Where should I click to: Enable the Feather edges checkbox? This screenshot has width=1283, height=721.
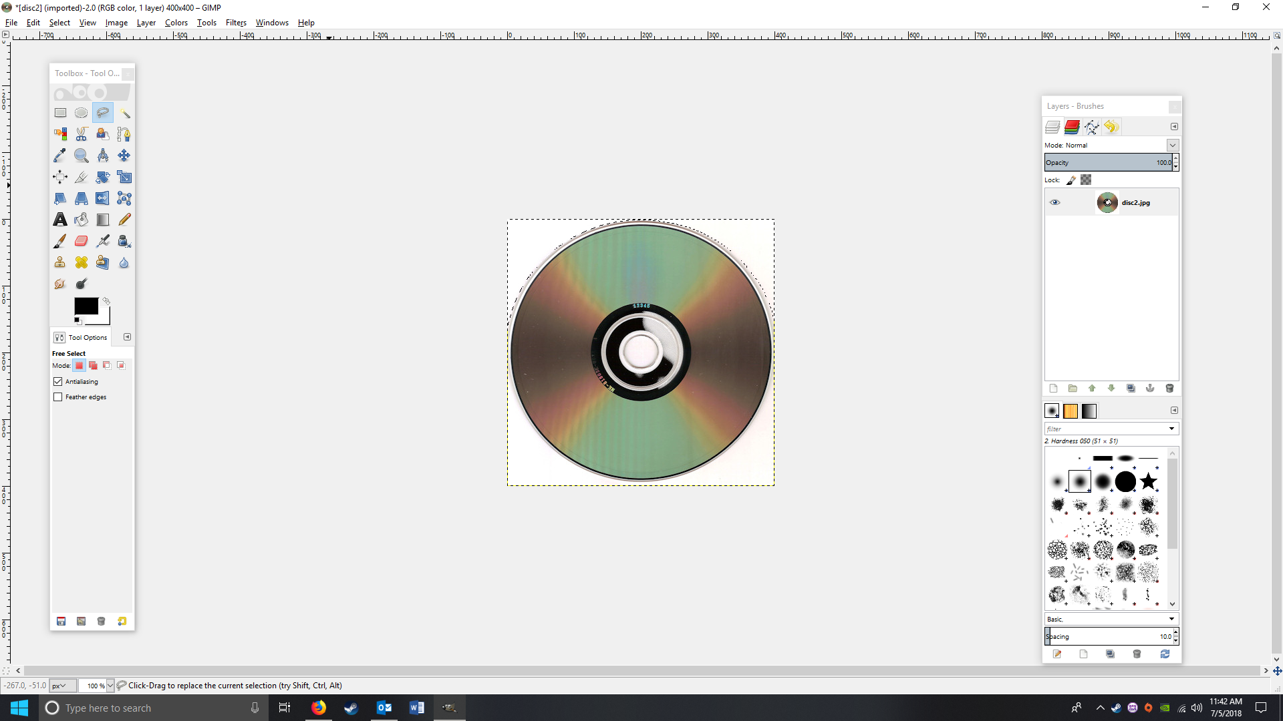pos(58,397)
